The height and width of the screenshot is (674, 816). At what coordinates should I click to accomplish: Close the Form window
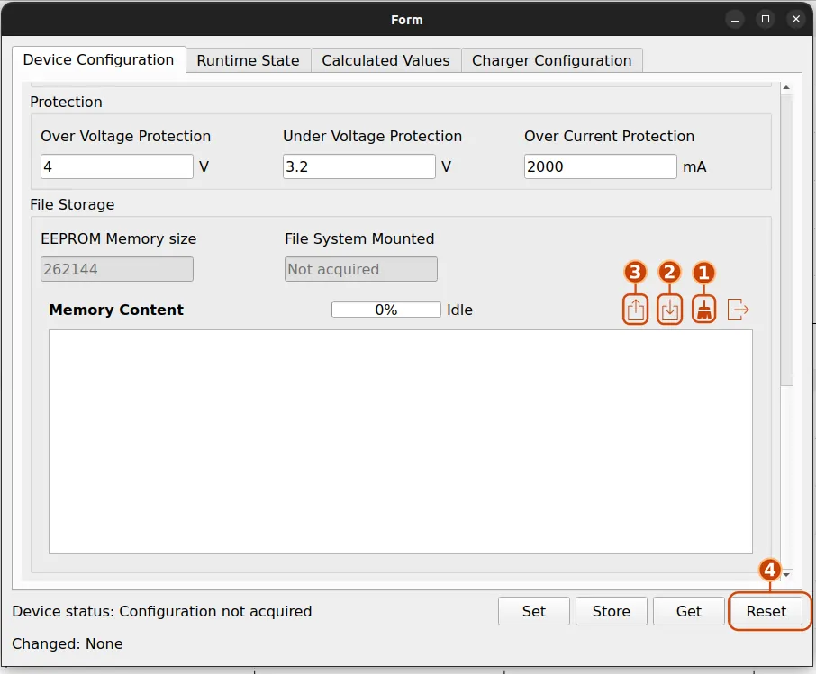(795, 19)
